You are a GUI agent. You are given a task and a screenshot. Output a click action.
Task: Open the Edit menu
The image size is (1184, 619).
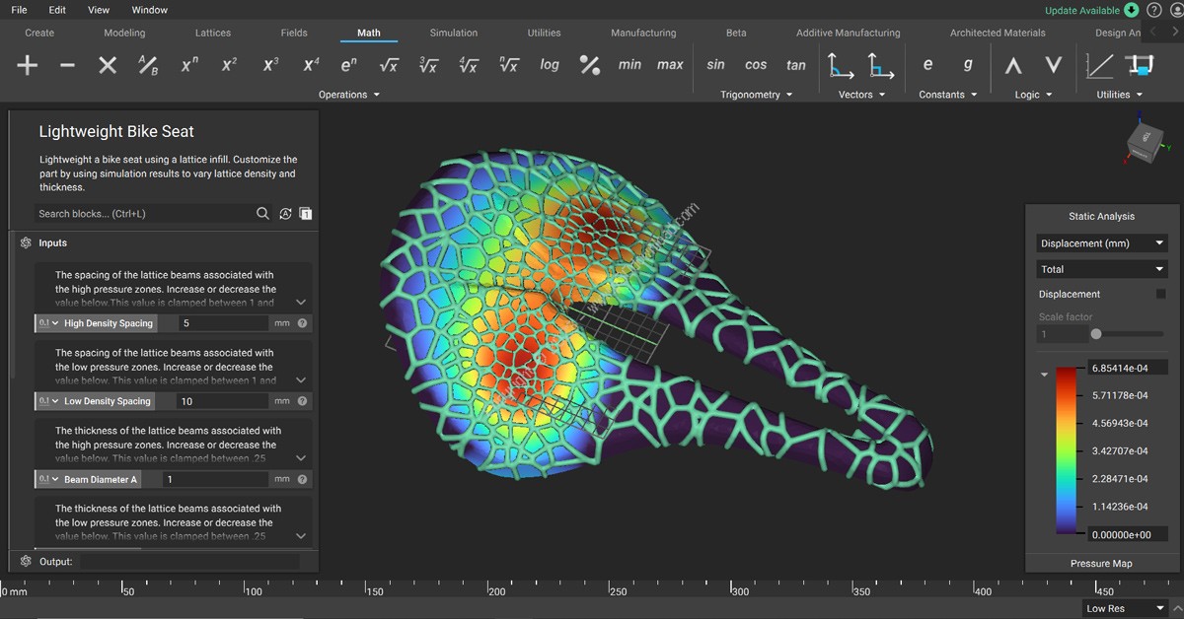pos(57,10)
